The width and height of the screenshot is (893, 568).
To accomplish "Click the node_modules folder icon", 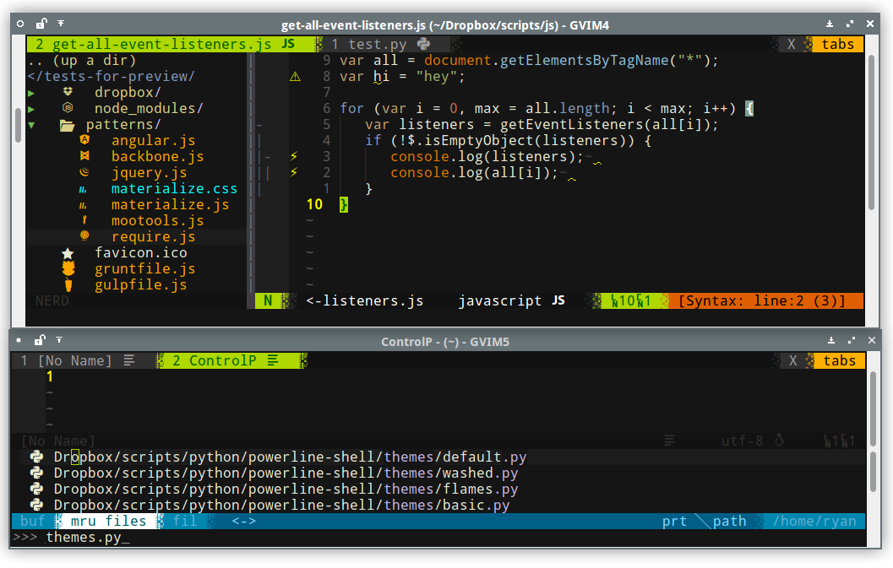I will tap(68, 107).
